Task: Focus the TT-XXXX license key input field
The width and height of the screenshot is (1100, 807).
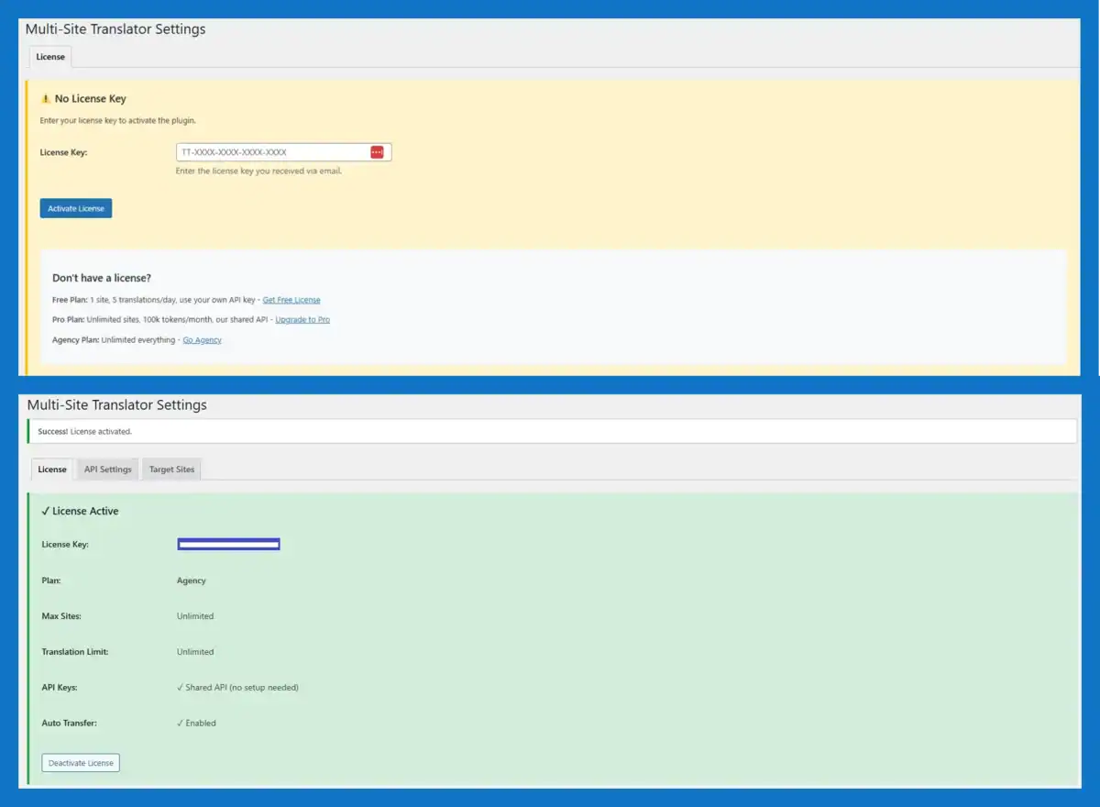Action: 273,152
